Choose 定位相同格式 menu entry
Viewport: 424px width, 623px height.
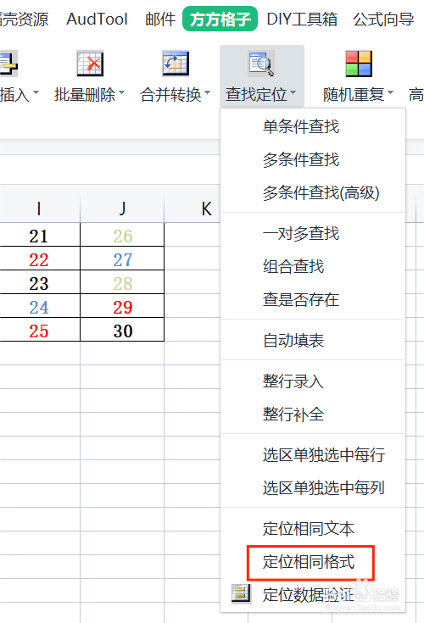pos(309,562)
